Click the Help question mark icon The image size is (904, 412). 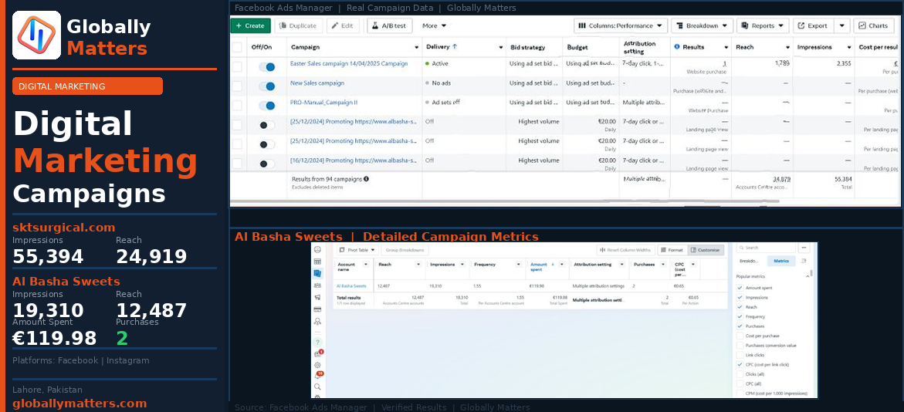[x=317, y=343]
